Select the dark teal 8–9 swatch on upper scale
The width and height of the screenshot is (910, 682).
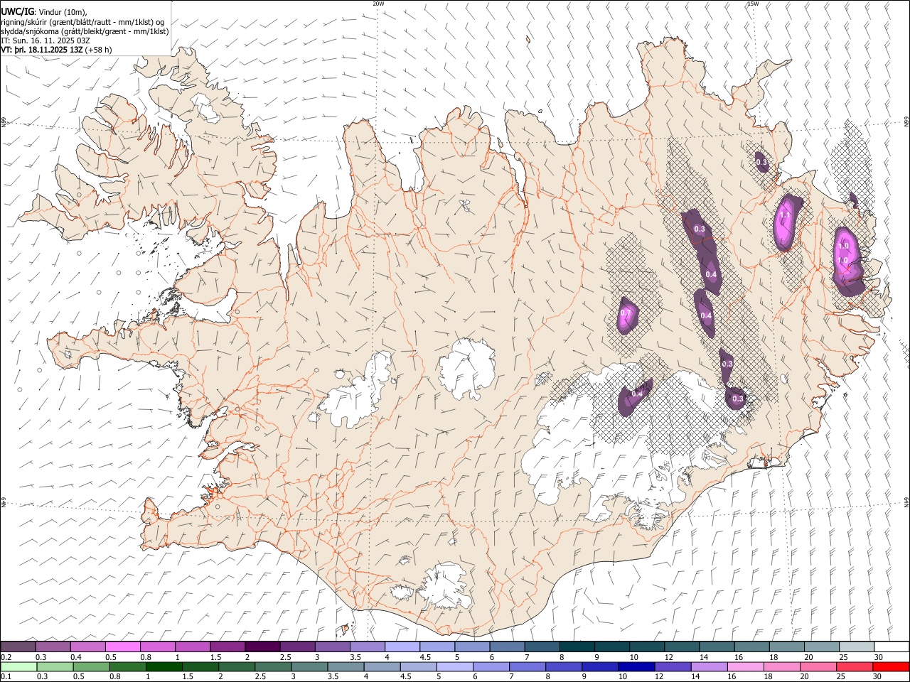click(577, 646)
